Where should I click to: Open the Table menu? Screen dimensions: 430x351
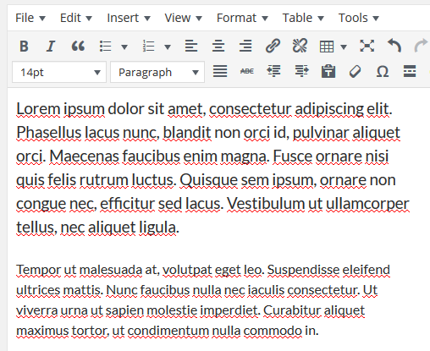click(303, 18)
